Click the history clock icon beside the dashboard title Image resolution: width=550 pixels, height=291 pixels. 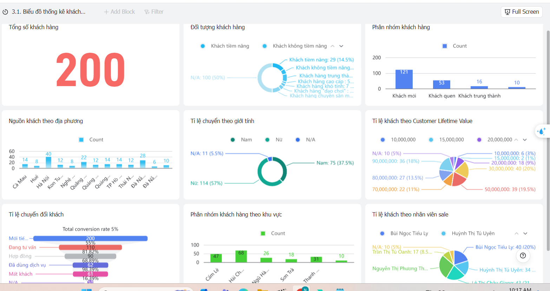pos(5,12)
